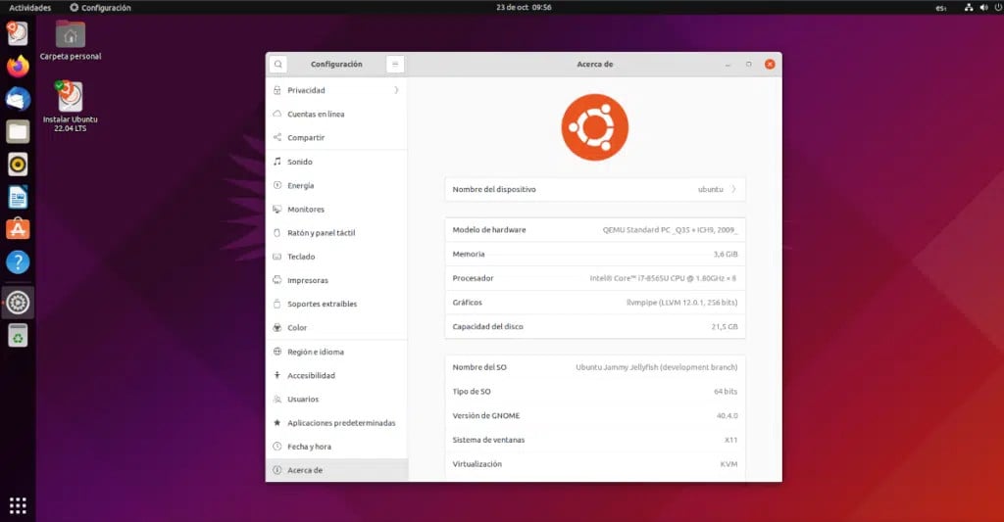This screenshot has width=1004, height=522.
Task: Click the Modelo de hardware value QEMU Standard PC
Action: (x=670, y=229)
